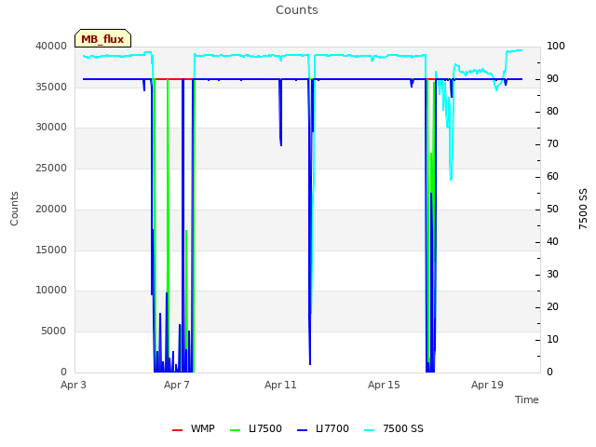Click the 30 right axis tick
Screen dimensions: 596x447
552,275
